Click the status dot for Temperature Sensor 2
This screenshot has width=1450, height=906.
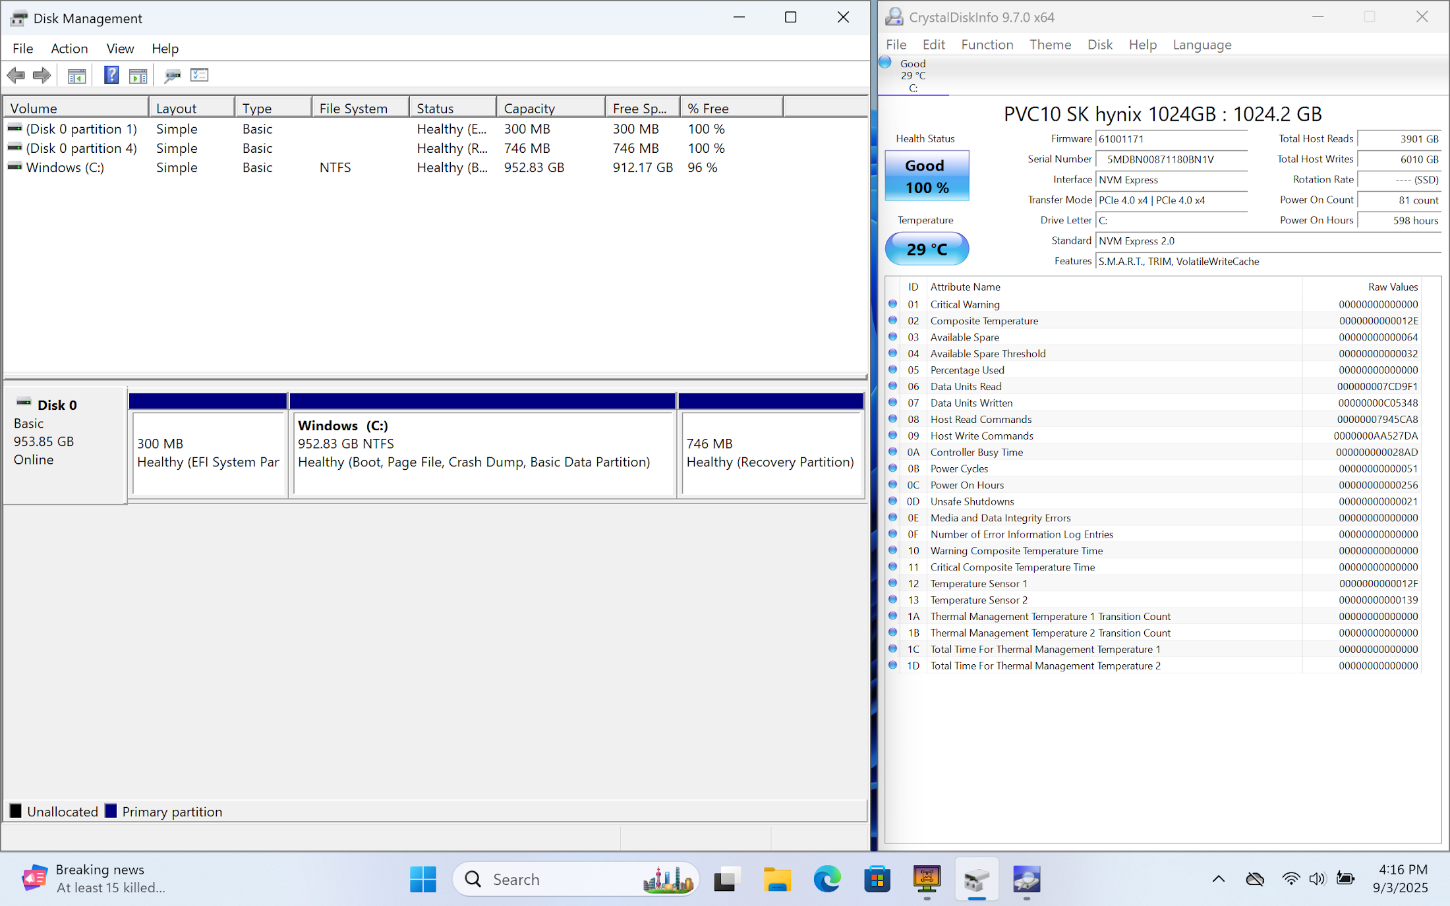[893, 600]
